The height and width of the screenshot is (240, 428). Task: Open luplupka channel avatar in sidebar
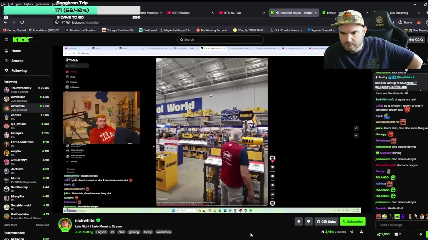pos(6,135)
